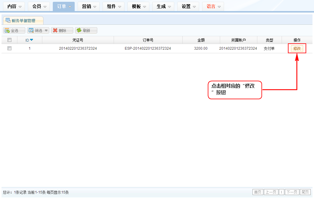The height and width of the screenshot is (198, 314).
Task: Select the 订单 top menu
Action: click(64, 7)
